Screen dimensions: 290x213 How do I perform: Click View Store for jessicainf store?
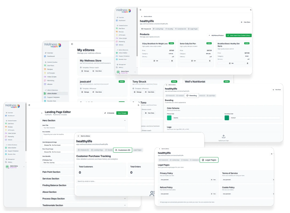pyautogui.click(x=97, y=92)
